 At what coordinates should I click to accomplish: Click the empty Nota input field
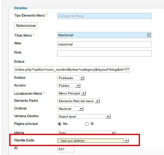point(105,54)
